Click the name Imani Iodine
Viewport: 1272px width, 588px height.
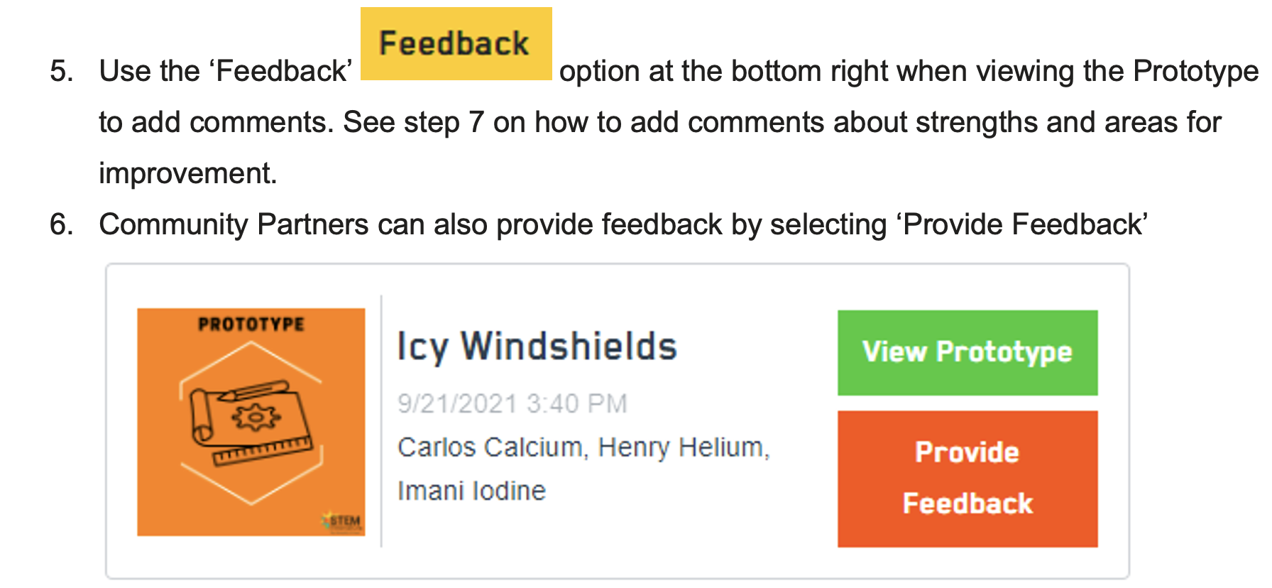[471, 491]
